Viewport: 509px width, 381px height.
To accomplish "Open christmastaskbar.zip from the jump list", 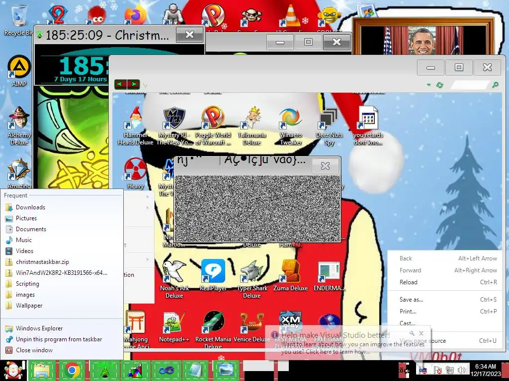I will pos(62,262).
